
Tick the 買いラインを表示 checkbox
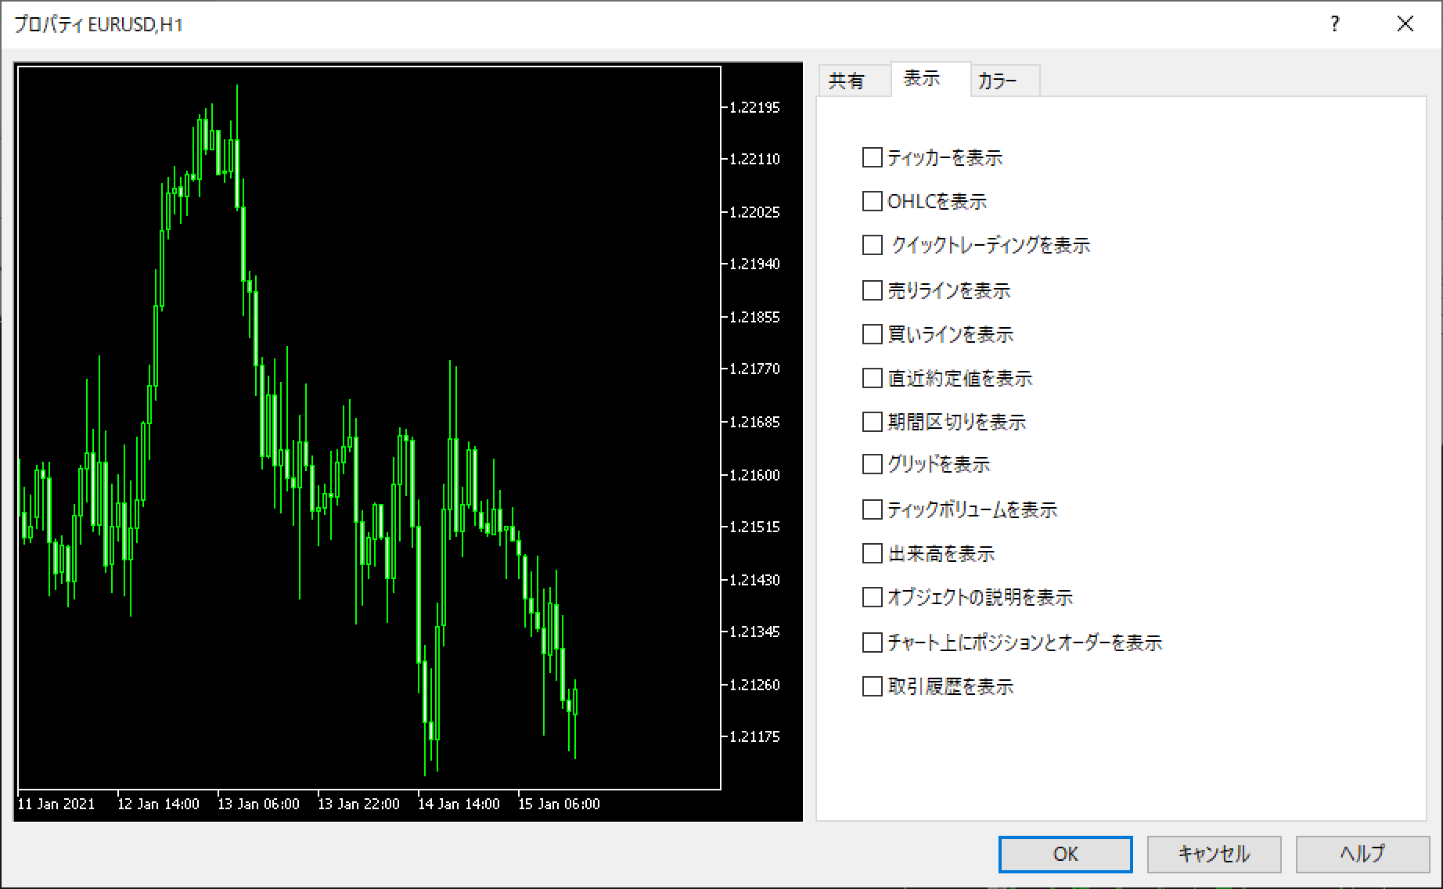point(872,335)
